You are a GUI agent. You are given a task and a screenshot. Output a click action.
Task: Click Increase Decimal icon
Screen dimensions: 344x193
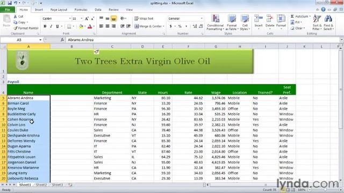click(x=195, y=26)
